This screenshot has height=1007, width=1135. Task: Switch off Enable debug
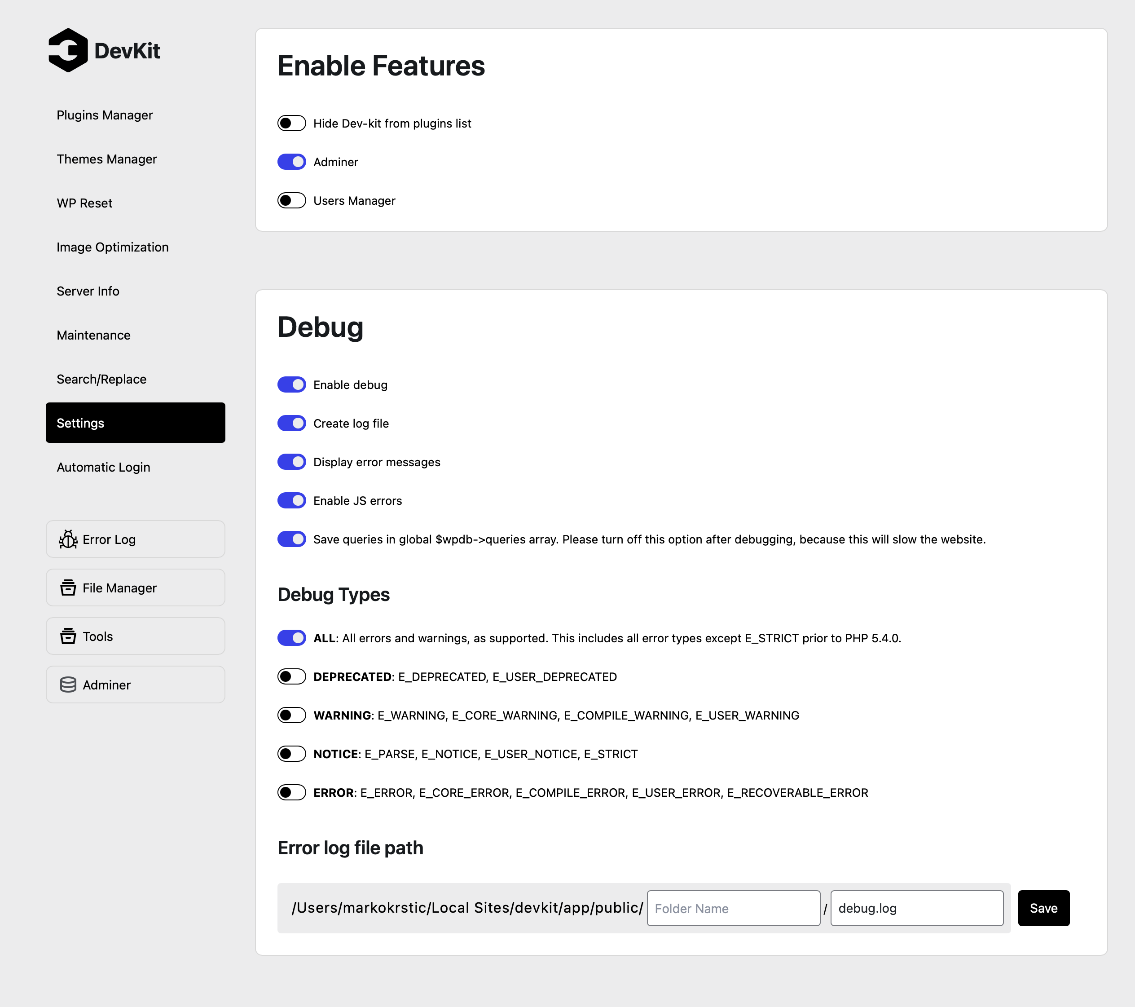coord(291,384)
